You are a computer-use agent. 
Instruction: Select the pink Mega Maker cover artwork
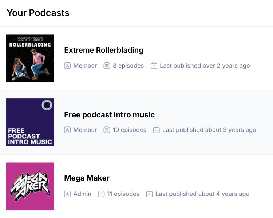pyautogui.click(x=30, y=186)
